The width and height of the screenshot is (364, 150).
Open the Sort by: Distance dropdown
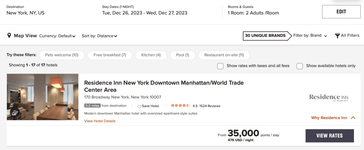[99, 36]
